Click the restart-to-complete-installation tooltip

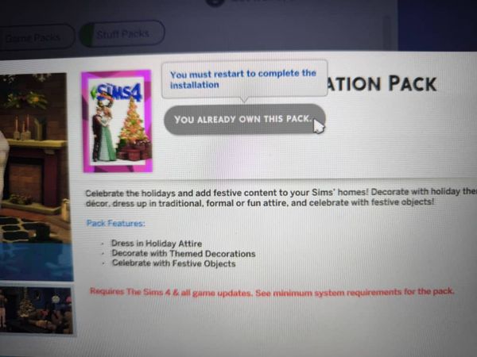pyautogui.click(x=245, y=79)
